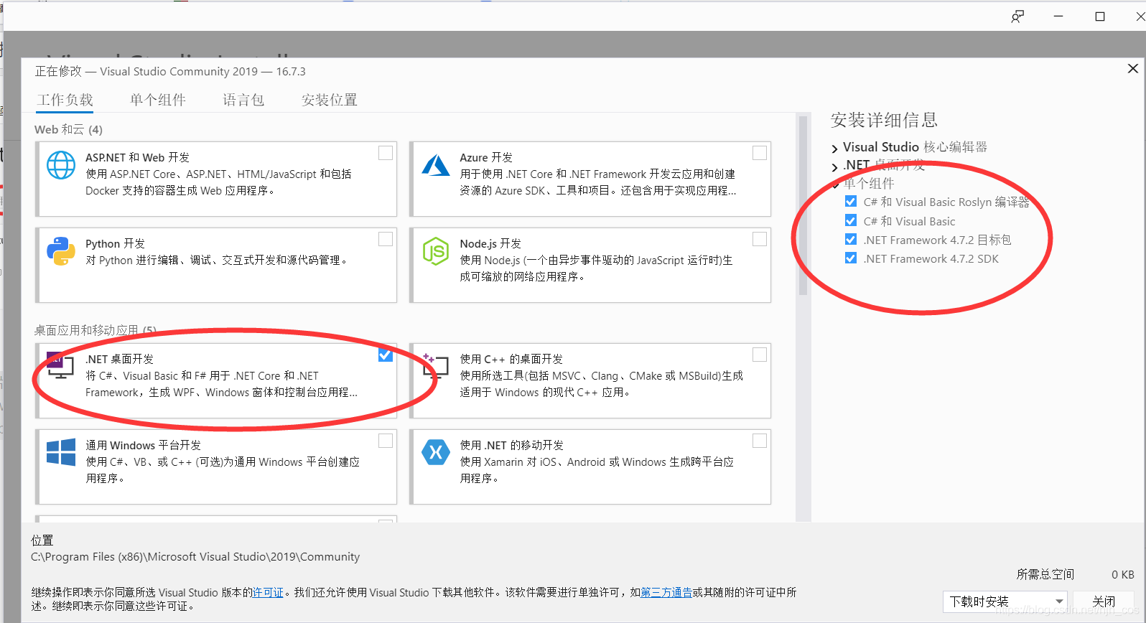Click the ASP.NET globe icon
The height and width of the screenshot is (623, 1146).
click(x=61, y=165)
